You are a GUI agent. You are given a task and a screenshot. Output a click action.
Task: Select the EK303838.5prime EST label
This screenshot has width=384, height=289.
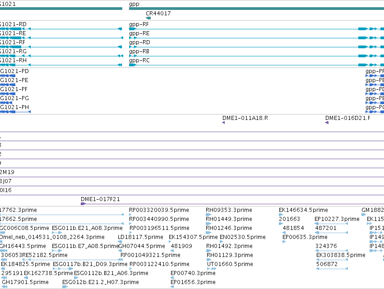(341, 256)
